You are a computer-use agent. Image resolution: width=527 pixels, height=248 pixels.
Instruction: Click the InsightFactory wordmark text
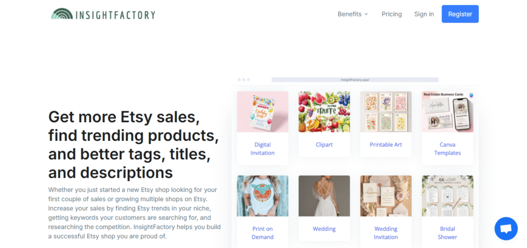coord(115,15)
